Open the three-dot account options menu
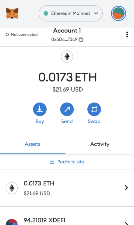This screenshot has height=225, width=134. [x=127, y=35]
